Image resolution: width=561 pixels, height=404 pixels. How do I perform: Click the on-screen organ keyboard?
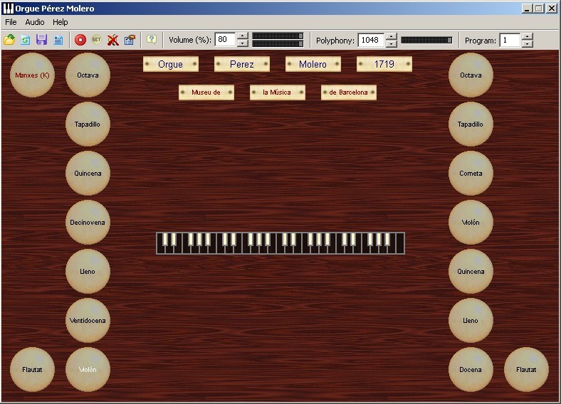click(280, 243)
